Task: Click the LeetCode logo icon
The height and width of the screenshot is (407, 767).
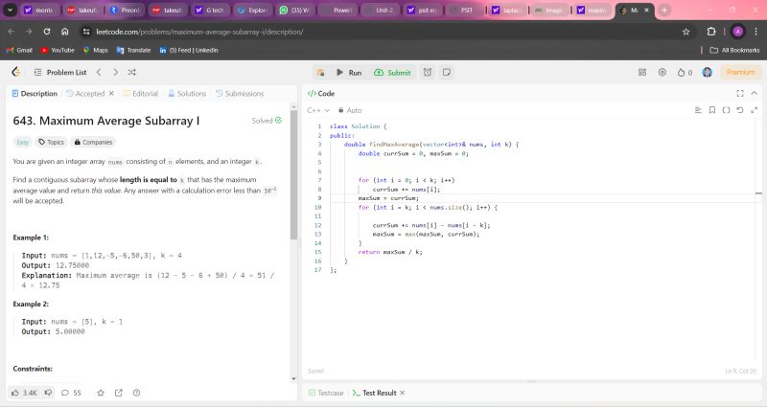Action: point(16,72)
